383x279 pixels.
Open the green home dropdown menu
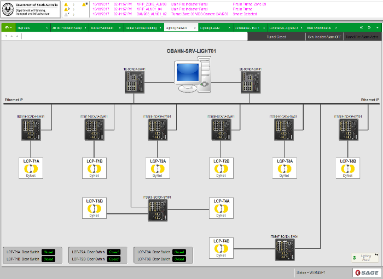pyautogui.click(x=8, y=27)
